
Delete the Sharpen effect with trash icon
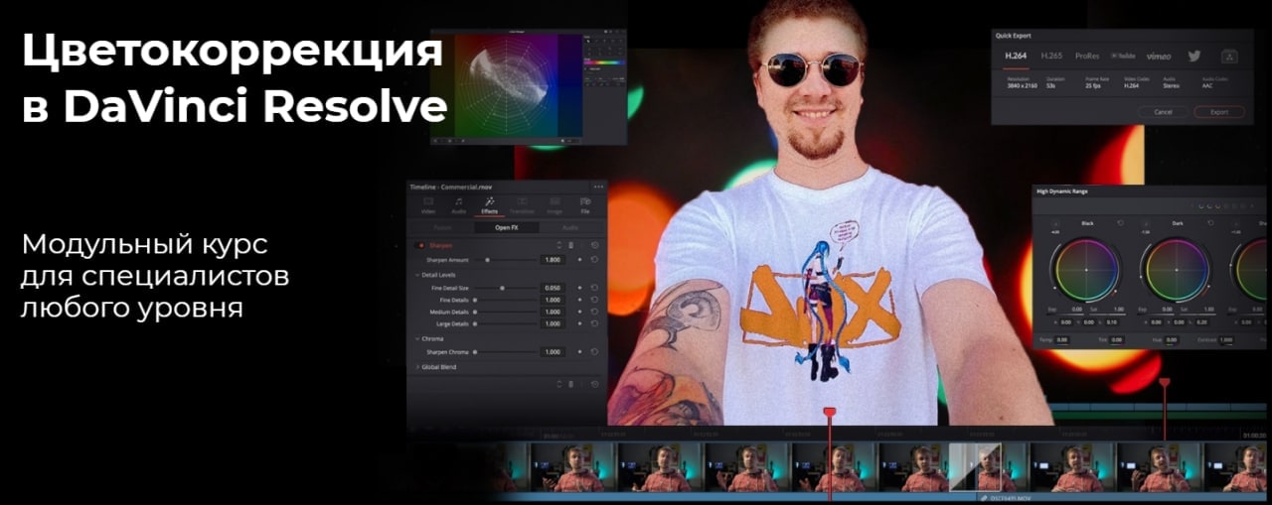pos(571,244)
